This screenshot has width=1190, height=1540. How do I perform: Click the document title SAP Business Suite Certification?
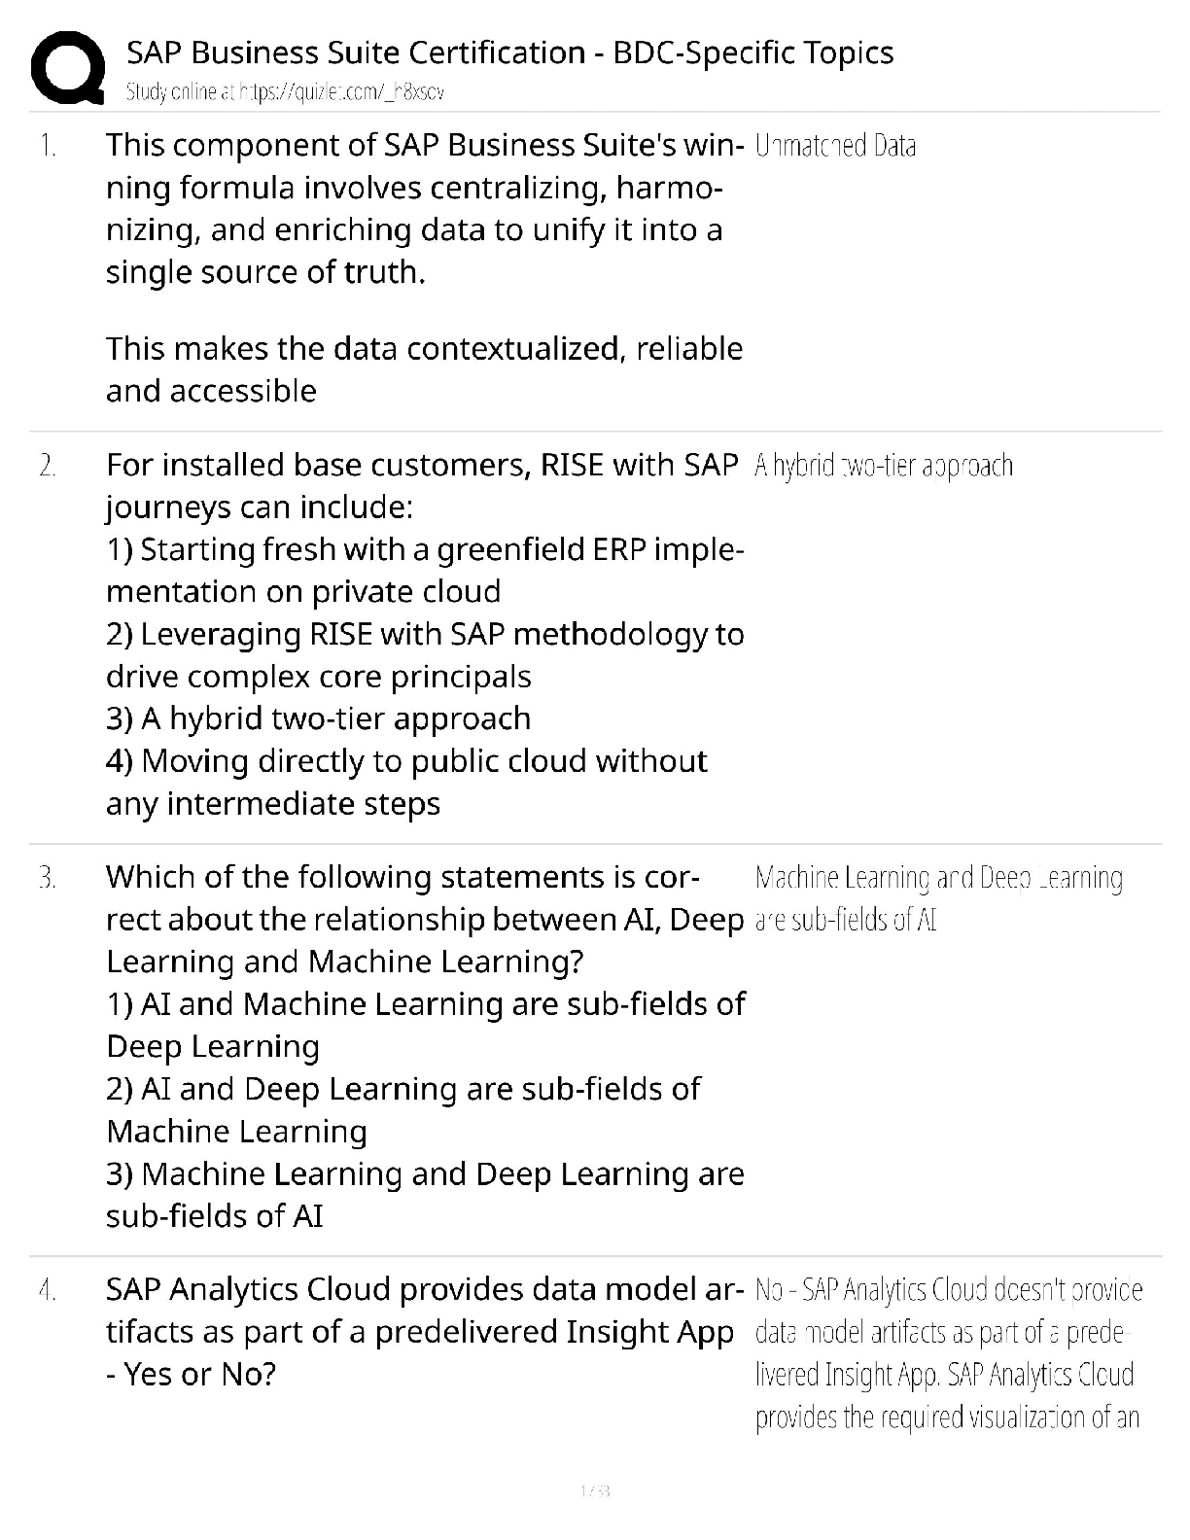[x=509, y=52]
